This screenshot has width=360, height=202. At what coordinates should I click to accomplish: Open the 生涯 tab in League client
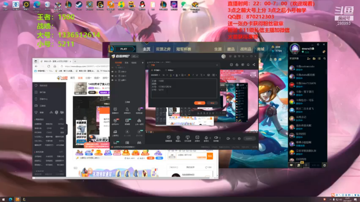click(x=218, y=49)
